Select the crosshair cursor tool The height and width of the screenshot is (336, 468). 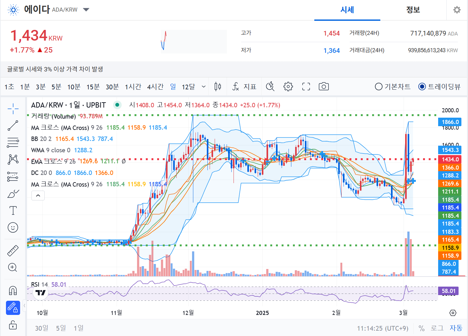pos(13,109)
